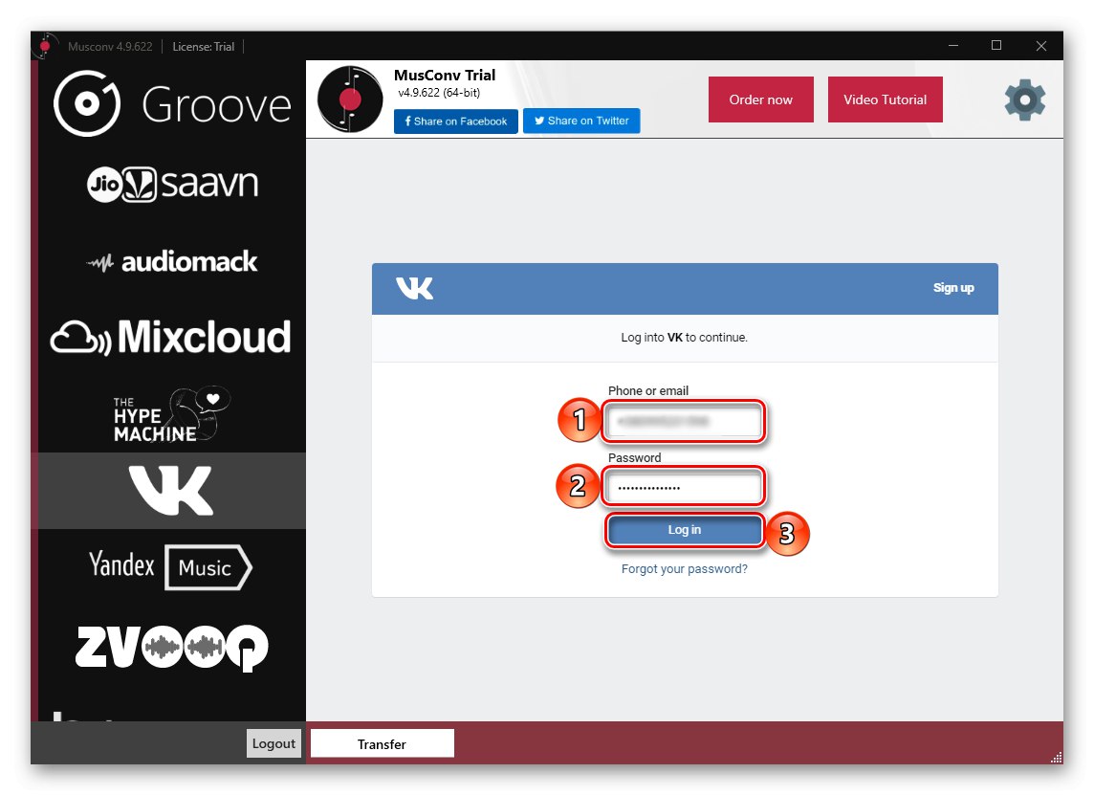
Task: Focus the Password field
Action: click(683, 487)
